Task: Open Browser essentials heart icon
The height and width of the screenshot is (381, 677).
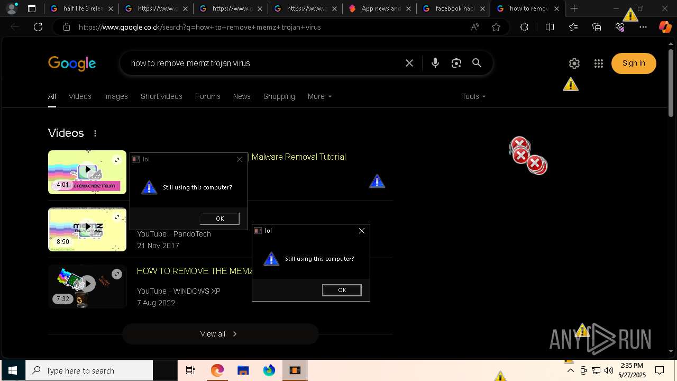Action: 620,27
